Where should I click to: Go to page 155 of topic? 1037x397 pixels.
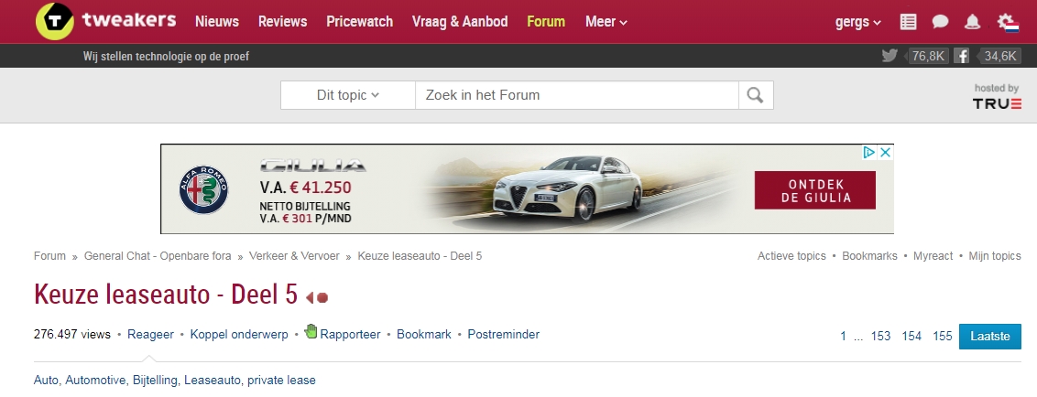943,337
